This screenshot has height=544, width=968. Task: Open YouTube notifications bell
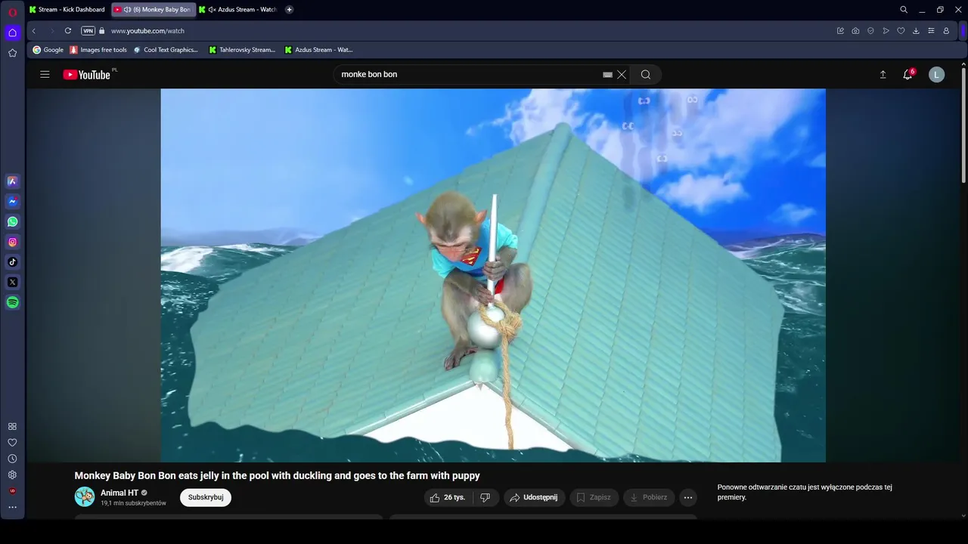(907, 74)
